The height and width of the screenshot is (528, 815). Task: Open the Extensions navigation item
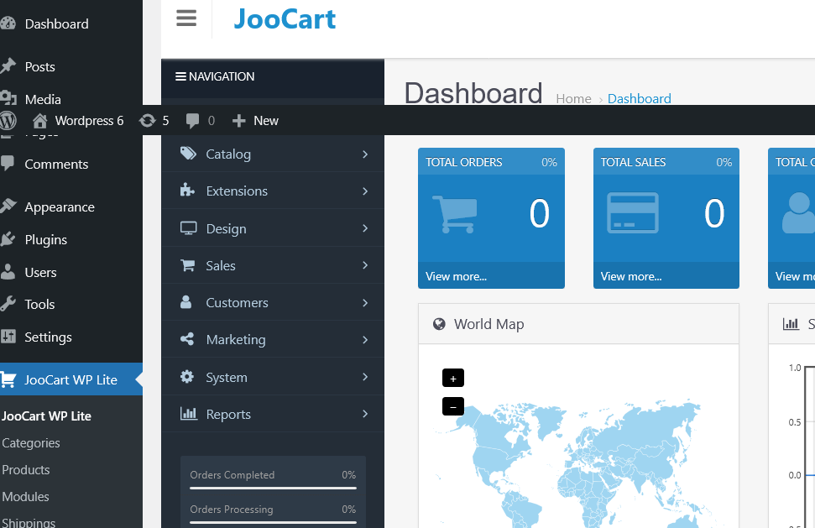coord(273,191)
